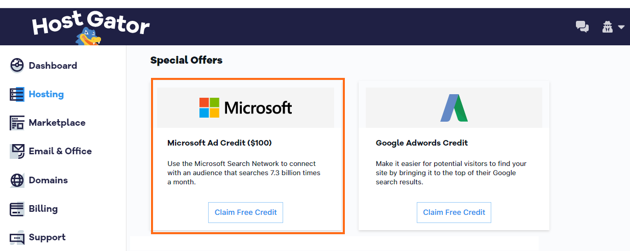Open the Marketplace icon in sidebar

[17, 123]
